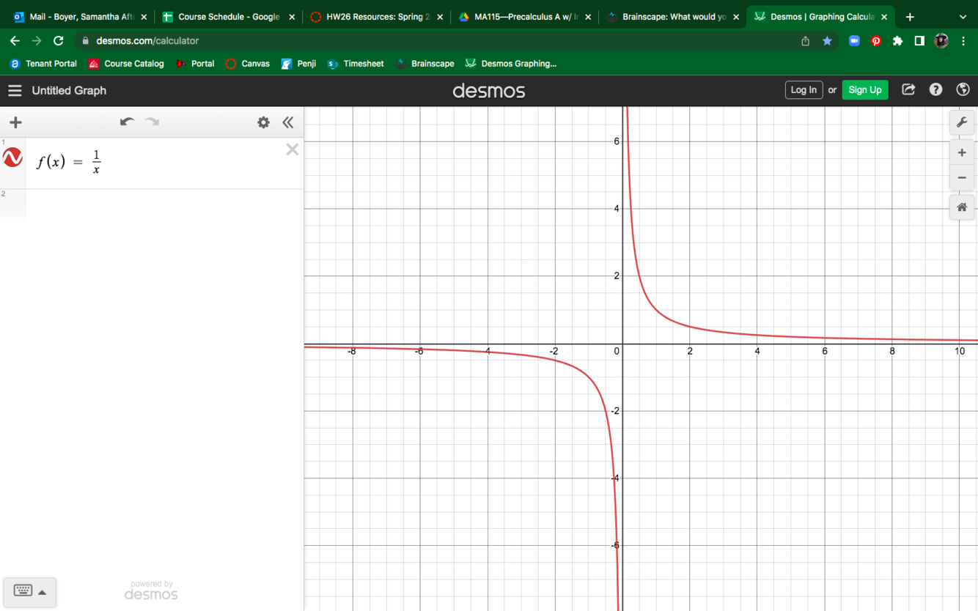The height and width of the screenshot is (611, 978).
Task: Toggle the browser side panel
Action: coord(919,41)
